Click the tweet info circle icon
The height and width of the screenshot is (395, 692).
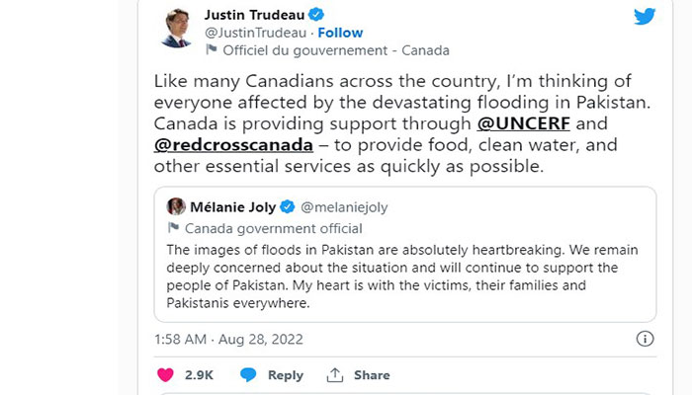coord(645,339)
